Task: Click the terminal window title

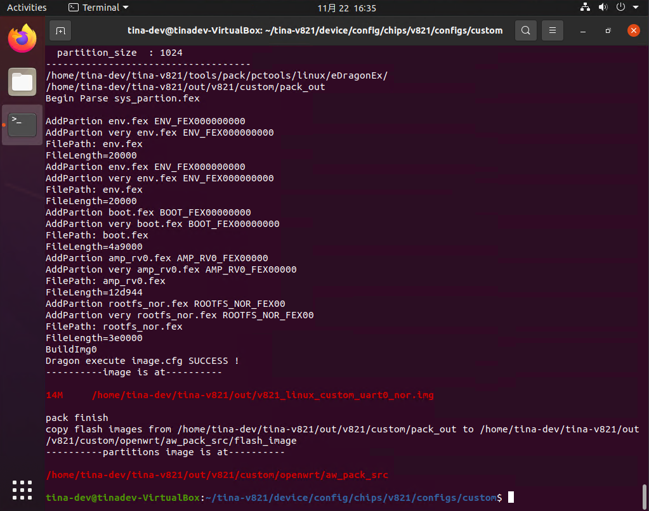Action: [x=315, y=30]
